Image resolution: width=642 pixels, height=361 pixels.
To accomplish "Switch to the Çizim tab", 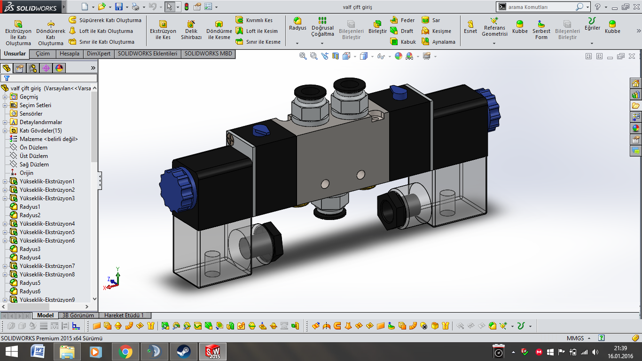I will click(x=43, y=54).
